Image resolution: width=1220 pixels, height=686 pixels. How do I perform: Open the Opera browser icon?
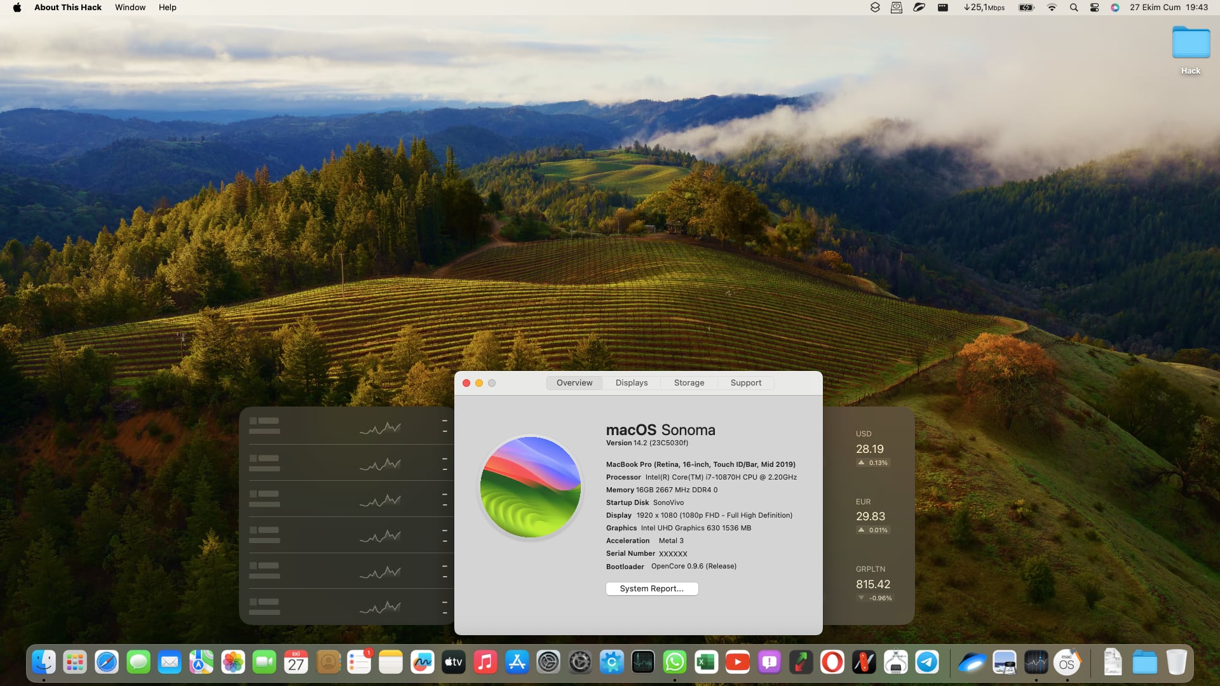pos(832,662)
